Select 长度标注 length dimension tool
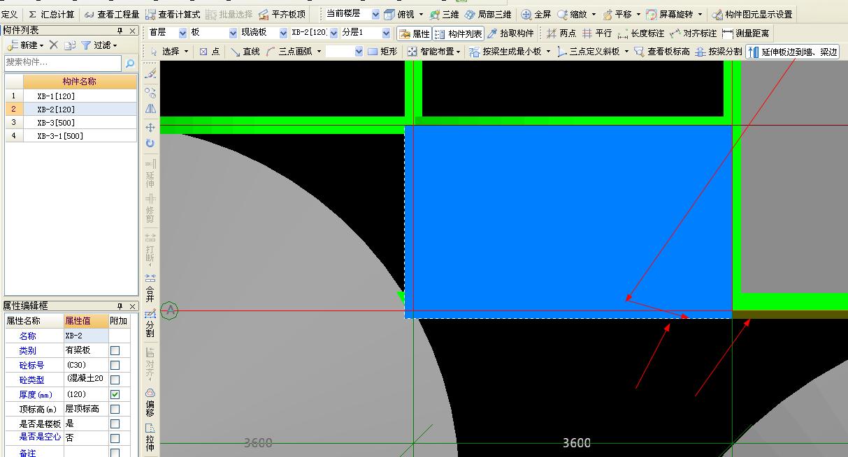 pos(640,33)
